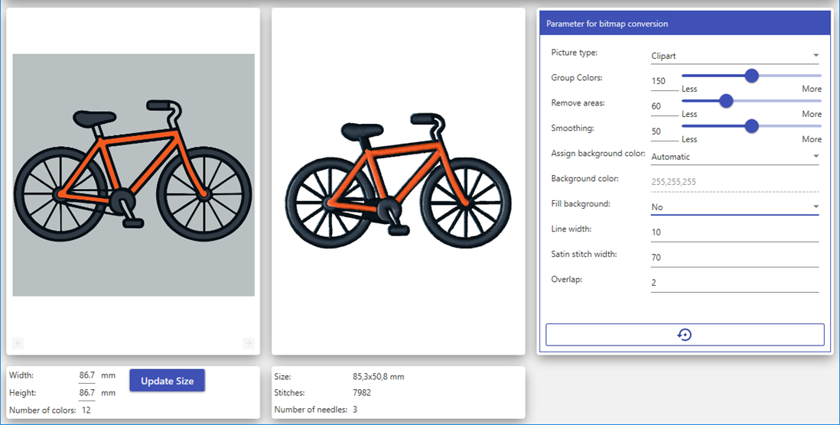Viewport: 840px width, 425px height.
Task: Select the Remove areas value box showing 60
Action: 663,106
